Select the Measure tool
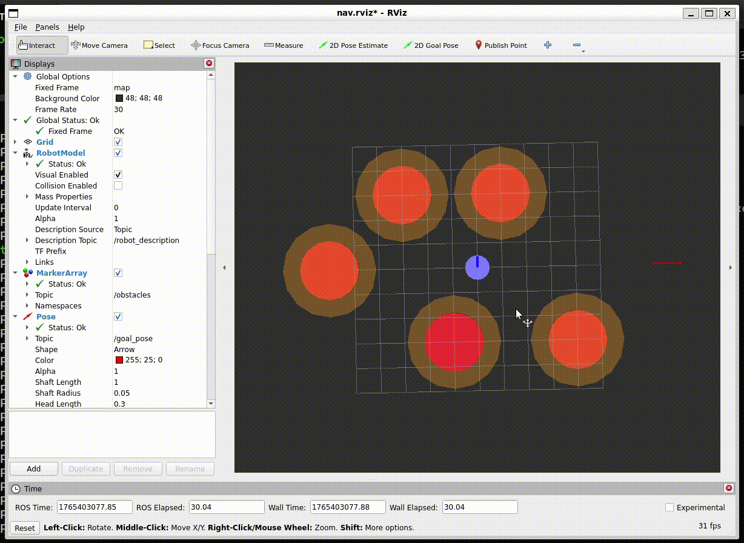 point(284,45)
